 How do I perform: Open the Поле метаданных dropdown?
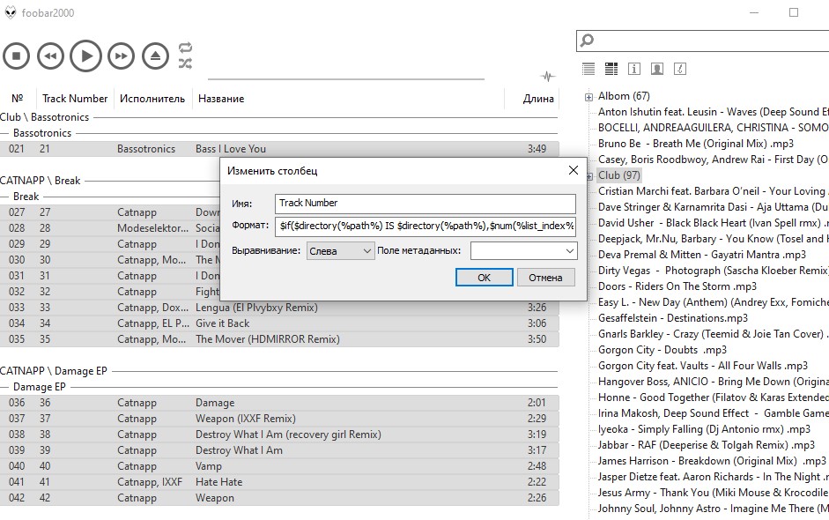pyautogui.click(x=522, y=251)
